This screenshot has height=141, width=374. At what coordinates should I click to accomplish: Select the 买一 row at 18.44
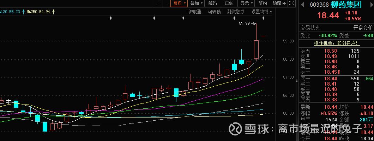point(336,79)
